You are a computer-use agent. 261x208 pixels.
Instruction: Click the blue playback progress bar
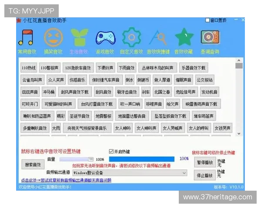(142, 159)
